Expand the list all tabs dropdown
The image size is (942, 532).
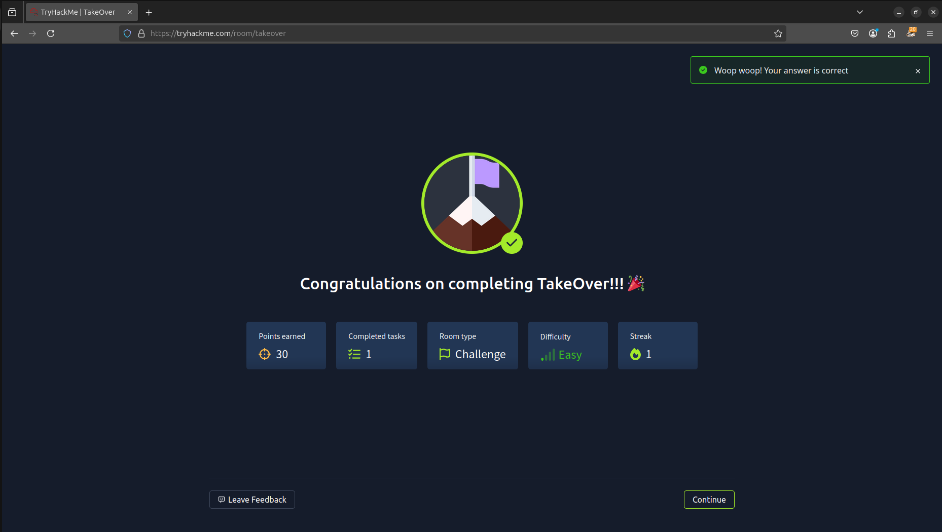860,12
